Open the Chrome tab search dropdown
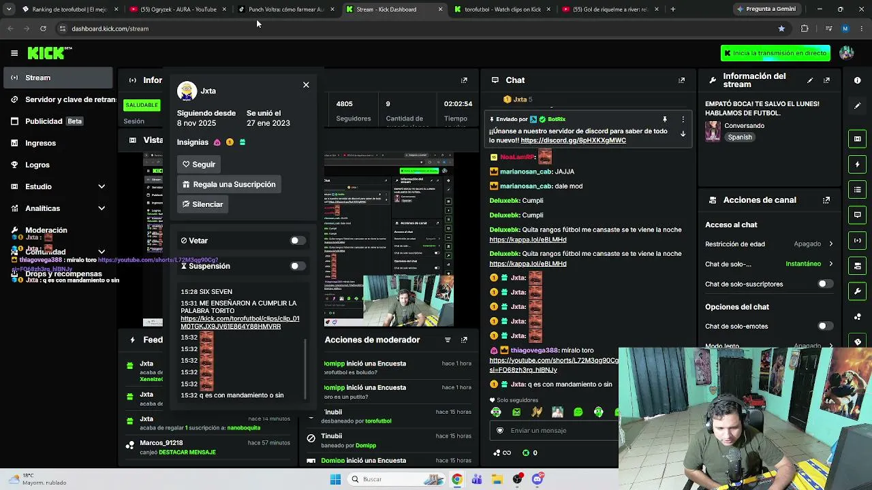This screenshot has width=872, height=490. pos(8,10)
